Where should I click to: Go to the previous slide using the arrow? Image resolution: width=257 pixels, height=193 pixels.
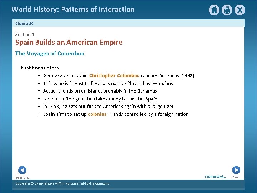coord(22,170)
